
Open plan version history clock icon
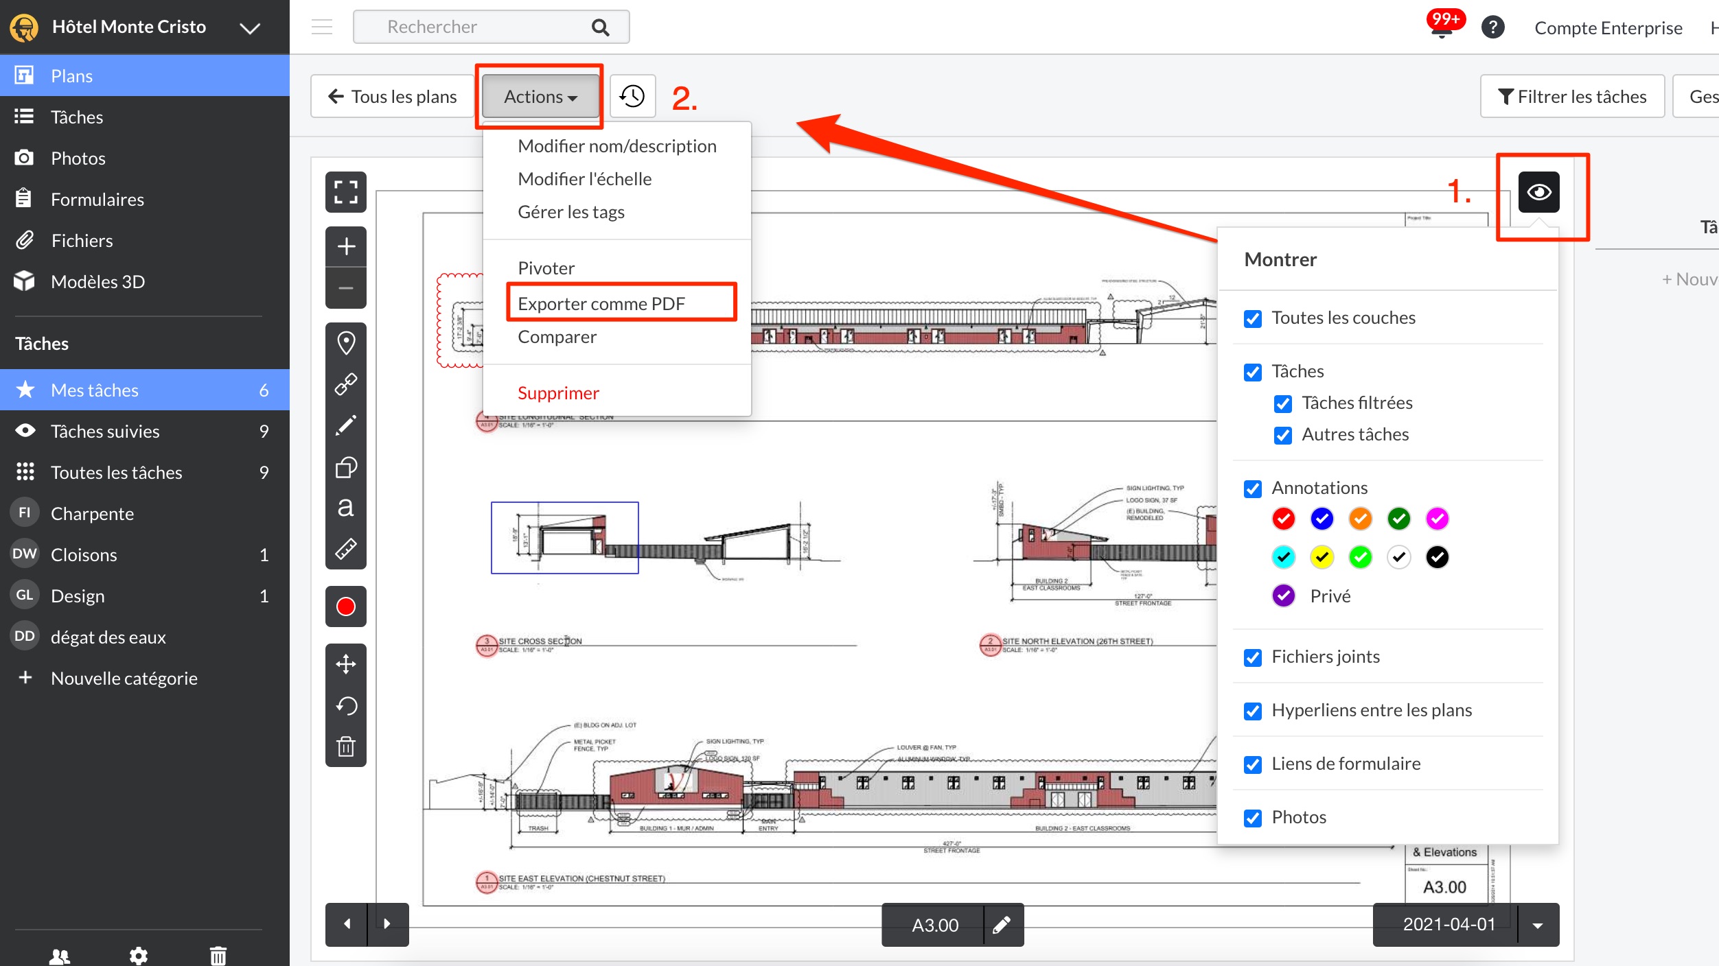(x=632, y=96)
